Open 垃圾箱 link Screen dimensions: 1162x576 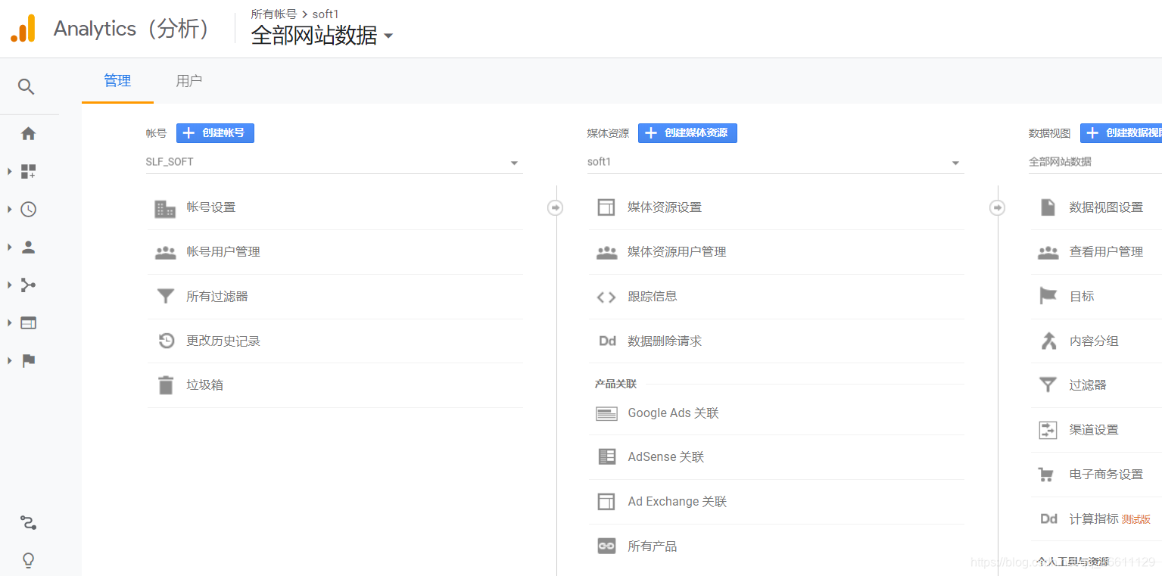click(x=205, y=385)
